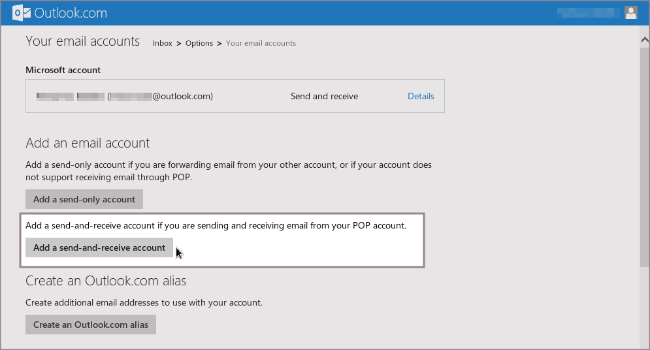This screenshot has width=650, height=350.
Task: Go to Inbox via breadcrumb
Action: click(162, 43)
